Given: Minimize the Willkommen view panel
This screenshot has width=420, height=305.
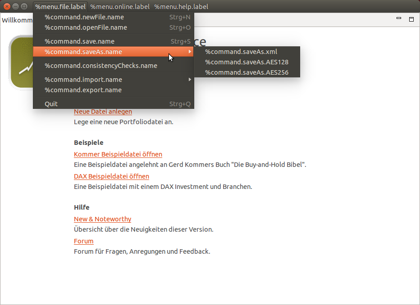Looking at the screenshot, I should click(399, 19).
